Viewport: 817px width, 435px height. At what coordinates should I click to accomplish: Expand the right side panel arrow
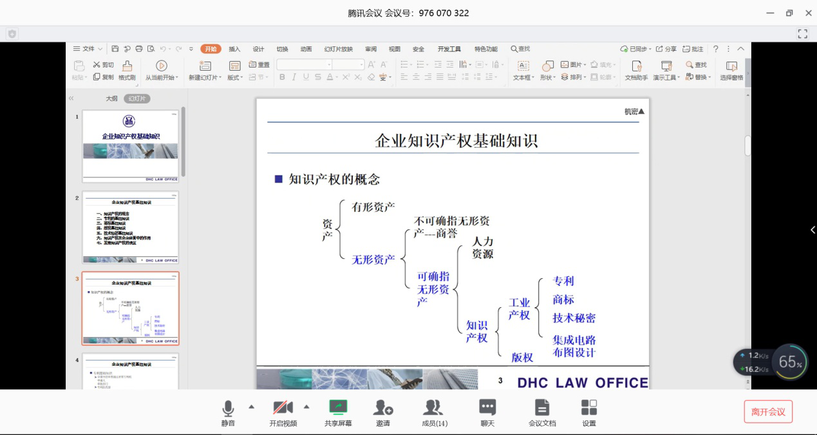click(x=812, y=230)
